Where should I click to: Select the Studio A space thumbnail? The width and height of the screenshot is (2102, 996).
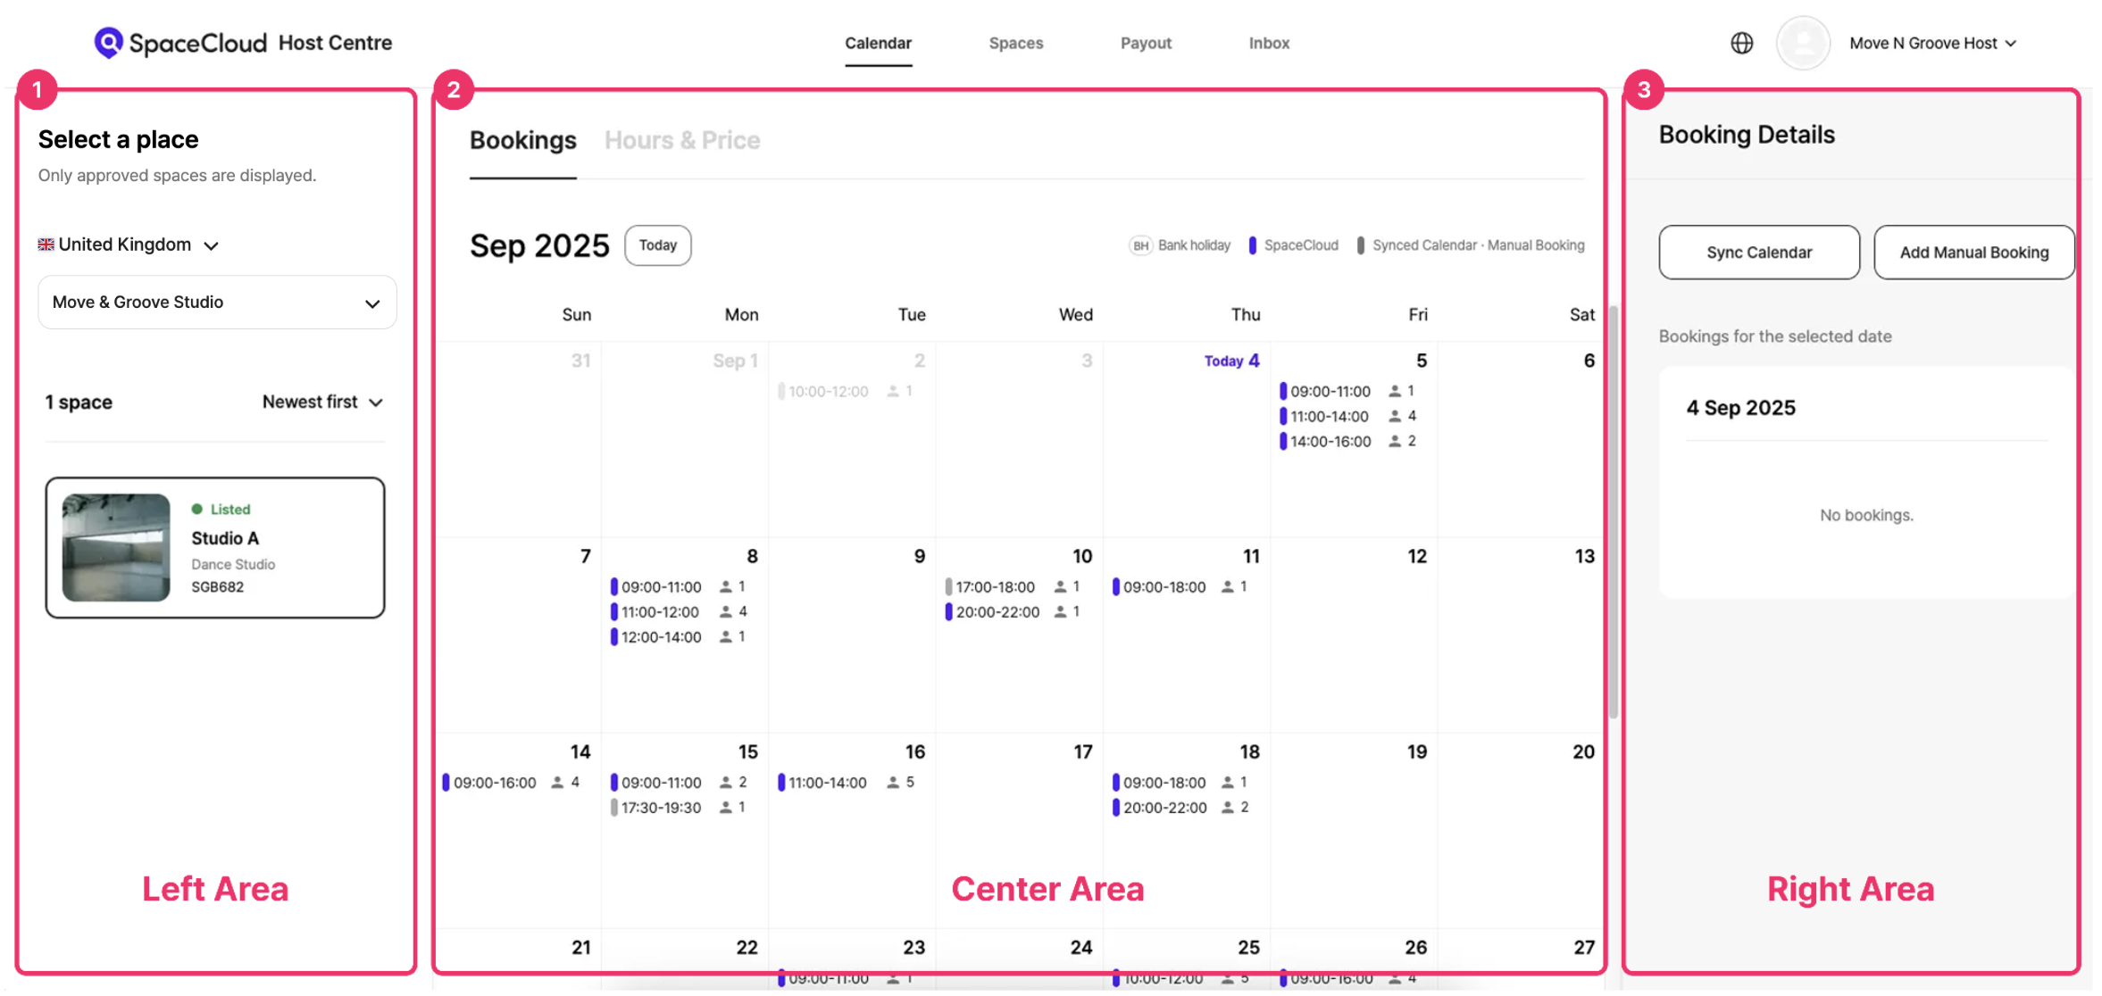pyautogui.click(x=116, y=547)
